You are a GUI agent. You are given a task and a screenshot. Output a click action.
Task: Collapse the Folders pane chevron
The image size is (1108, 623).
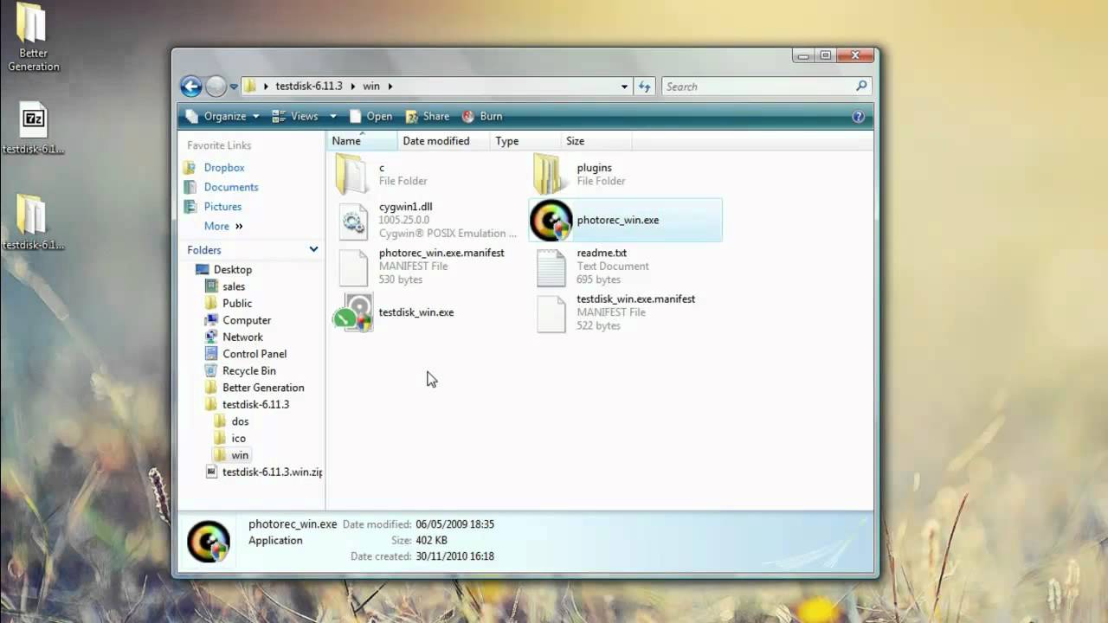(x=313, y=249)
